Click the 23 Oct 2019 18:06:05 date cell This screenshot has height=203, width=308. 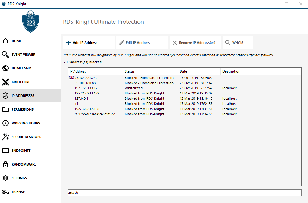[x=196, y=78]
